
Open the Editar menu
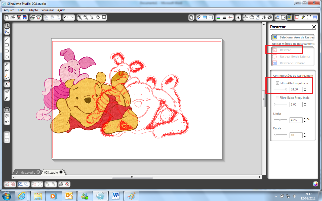22,10
